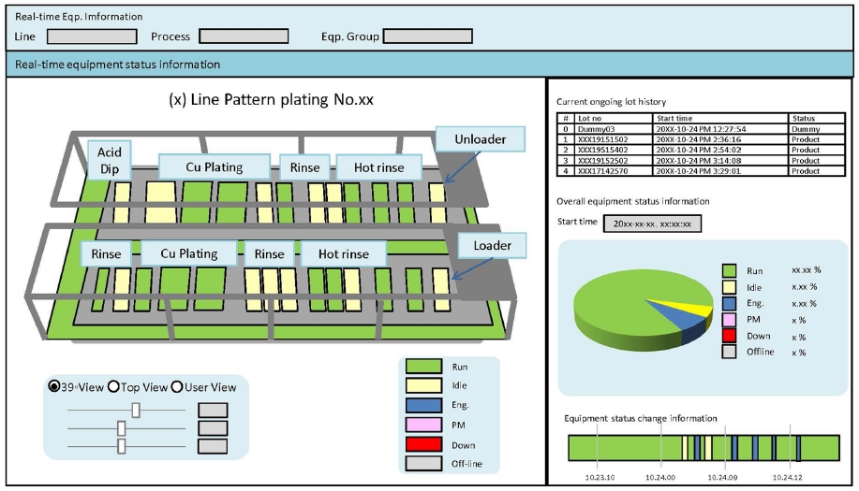Click the Loader label in the lower row

click(x=492, y=246)
